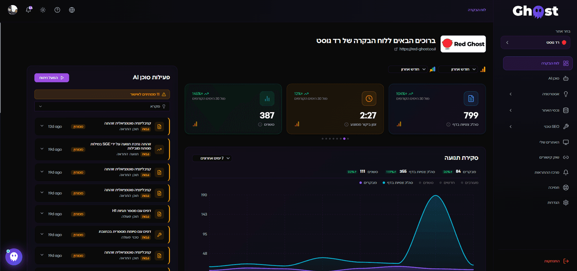This screenshot has width=577, height=271.
Task: Click the bar chart icon on 387 card
Action: (x=267, y=98)
